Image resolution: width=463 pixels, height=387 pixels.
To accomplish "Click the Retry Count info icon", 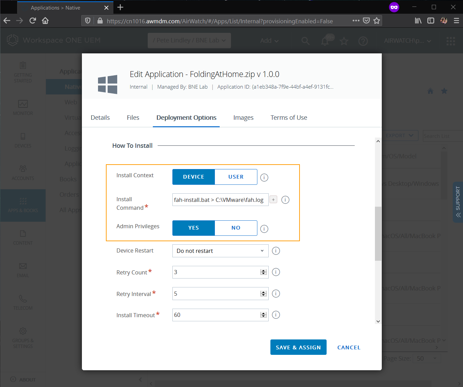I will coord(276,272).
